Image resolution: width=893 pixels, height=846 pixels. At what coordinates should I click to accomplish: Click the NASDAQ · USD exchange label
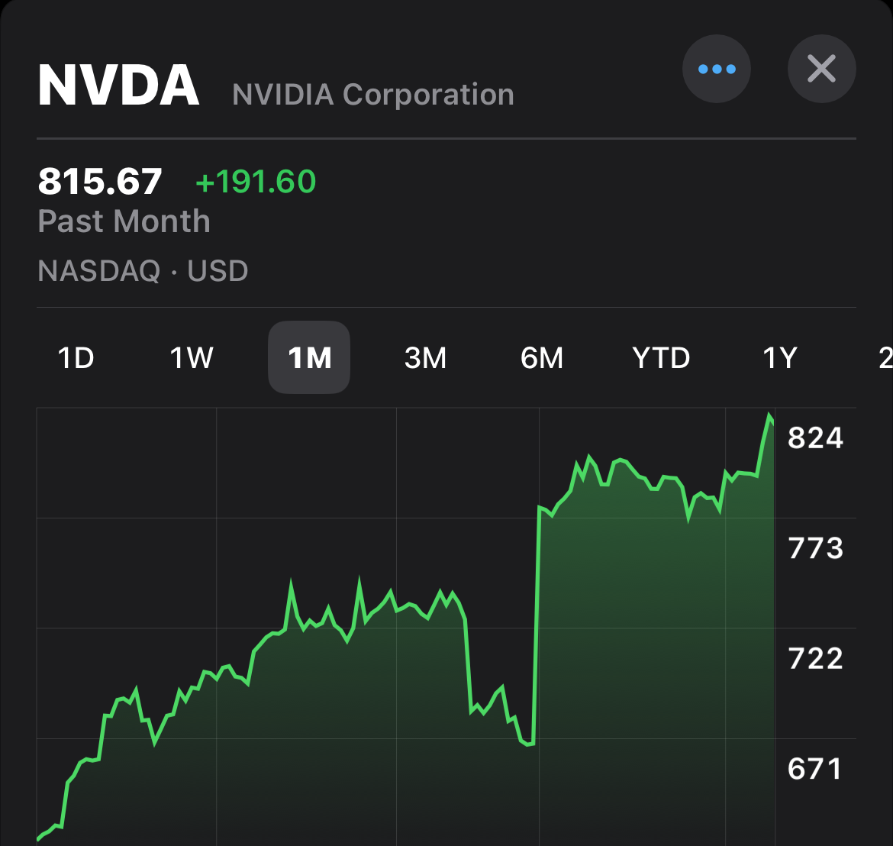[x=143, y=271]
